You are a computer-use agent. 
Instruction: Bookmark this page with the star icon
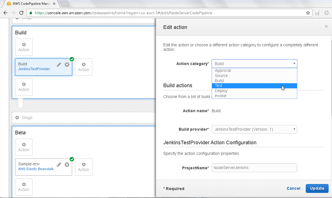click(308, 13)
